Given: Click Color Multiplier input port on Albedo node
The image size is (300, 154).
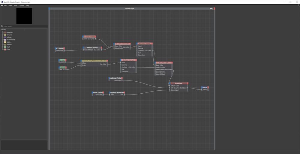Looking at the screenshot, I should pos(83,50).
